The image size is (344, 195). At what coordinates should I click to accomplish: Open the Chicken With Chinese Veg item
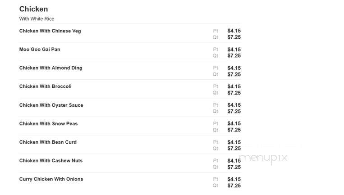(x=50, y=31)
